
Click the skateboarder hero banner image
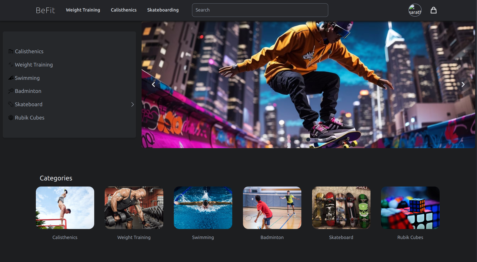pos(308,85)
